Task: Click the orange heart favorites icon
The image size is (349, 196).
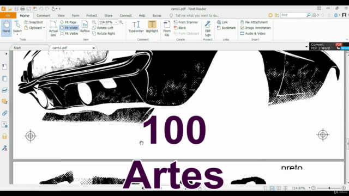Action: click(x=270, y=15)
